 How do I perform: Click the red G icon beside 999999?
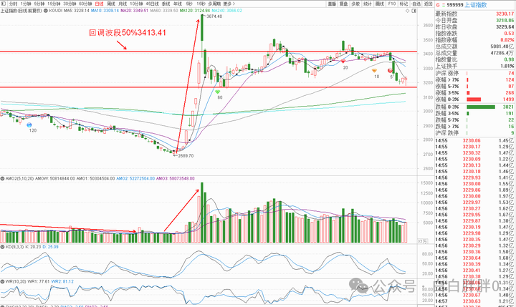438,5
